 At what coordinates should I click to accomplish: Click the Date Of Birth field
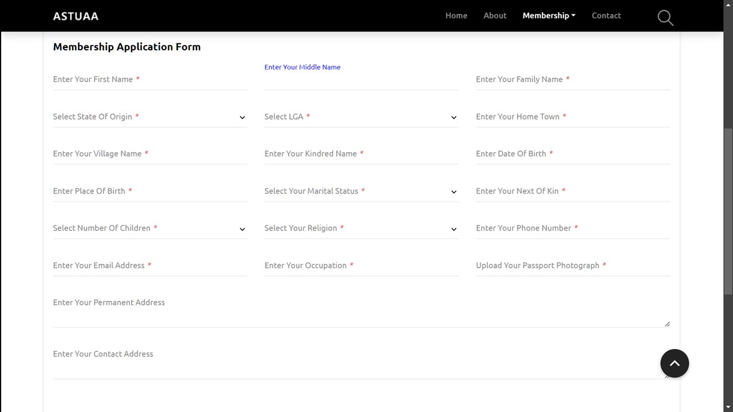573,154
